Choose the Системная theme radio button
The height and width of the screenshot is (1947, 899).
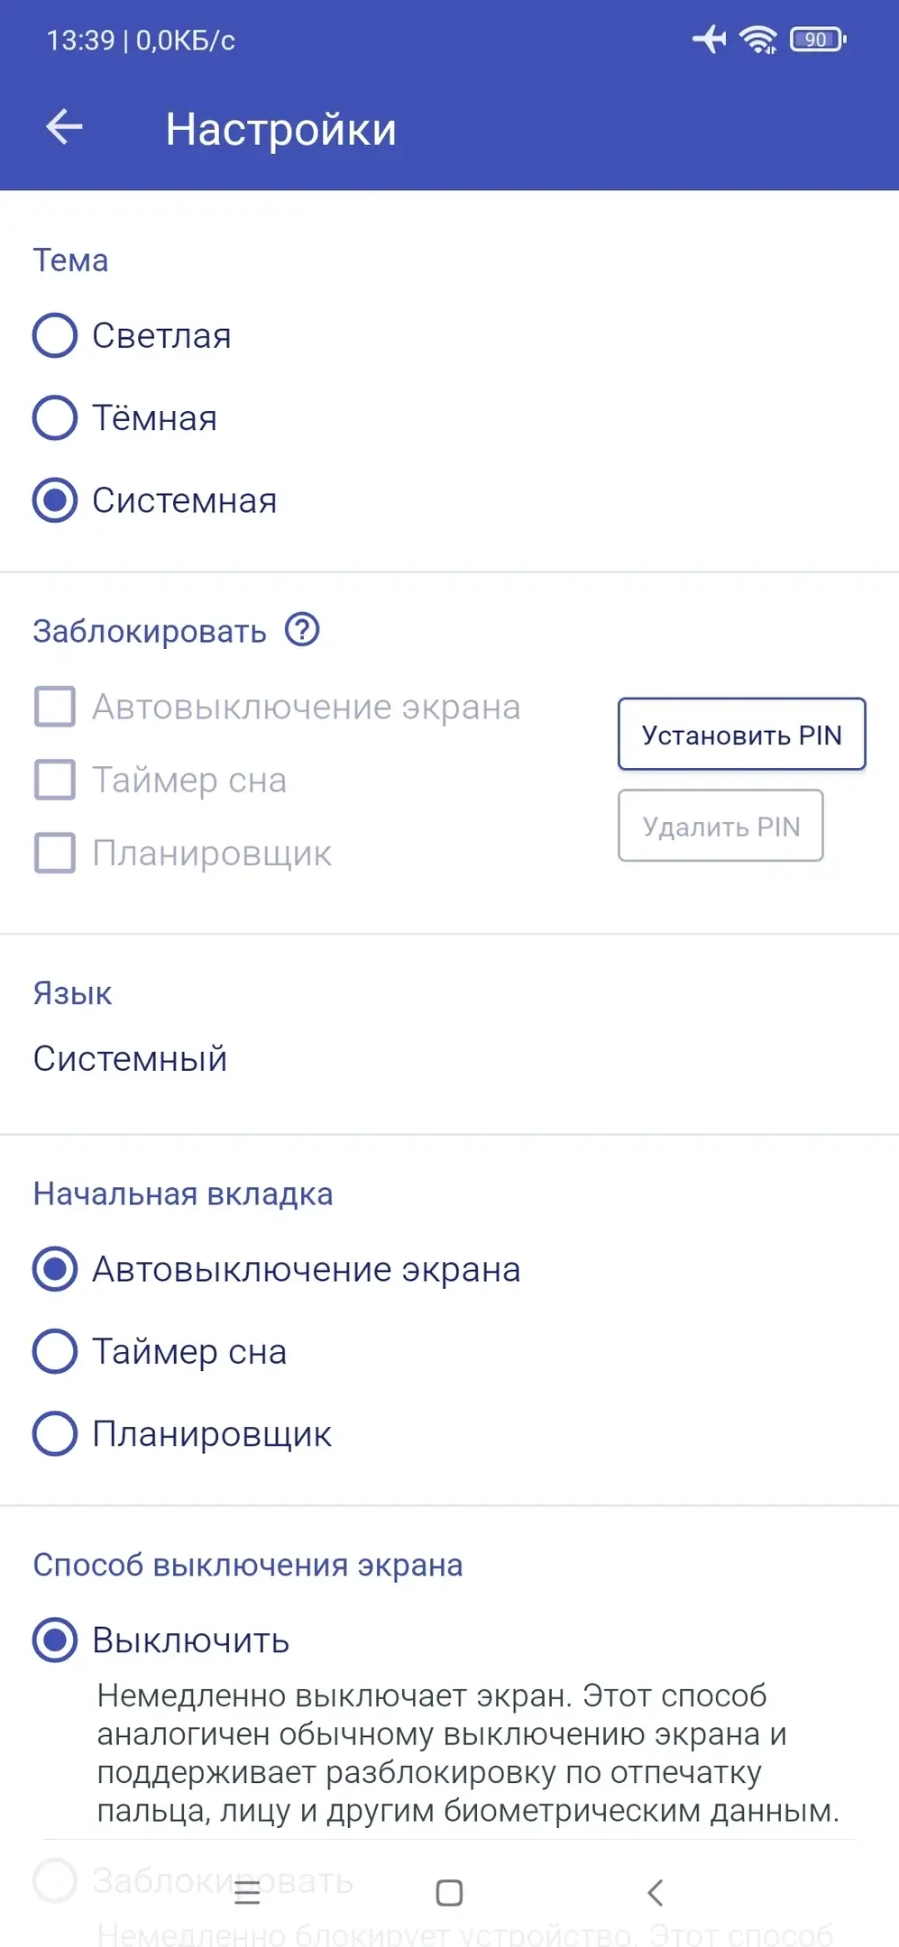point(55,500)
